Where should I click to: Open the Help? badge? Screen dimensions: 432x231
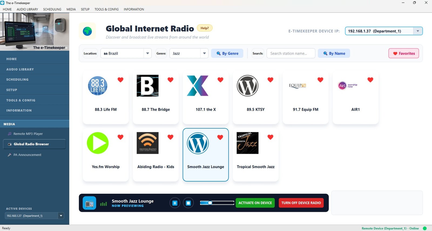205,28
